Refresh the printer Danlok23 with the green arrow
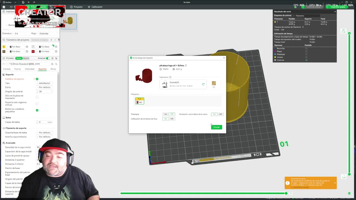The height and width of the screenshot is (200, 356). 203,84
